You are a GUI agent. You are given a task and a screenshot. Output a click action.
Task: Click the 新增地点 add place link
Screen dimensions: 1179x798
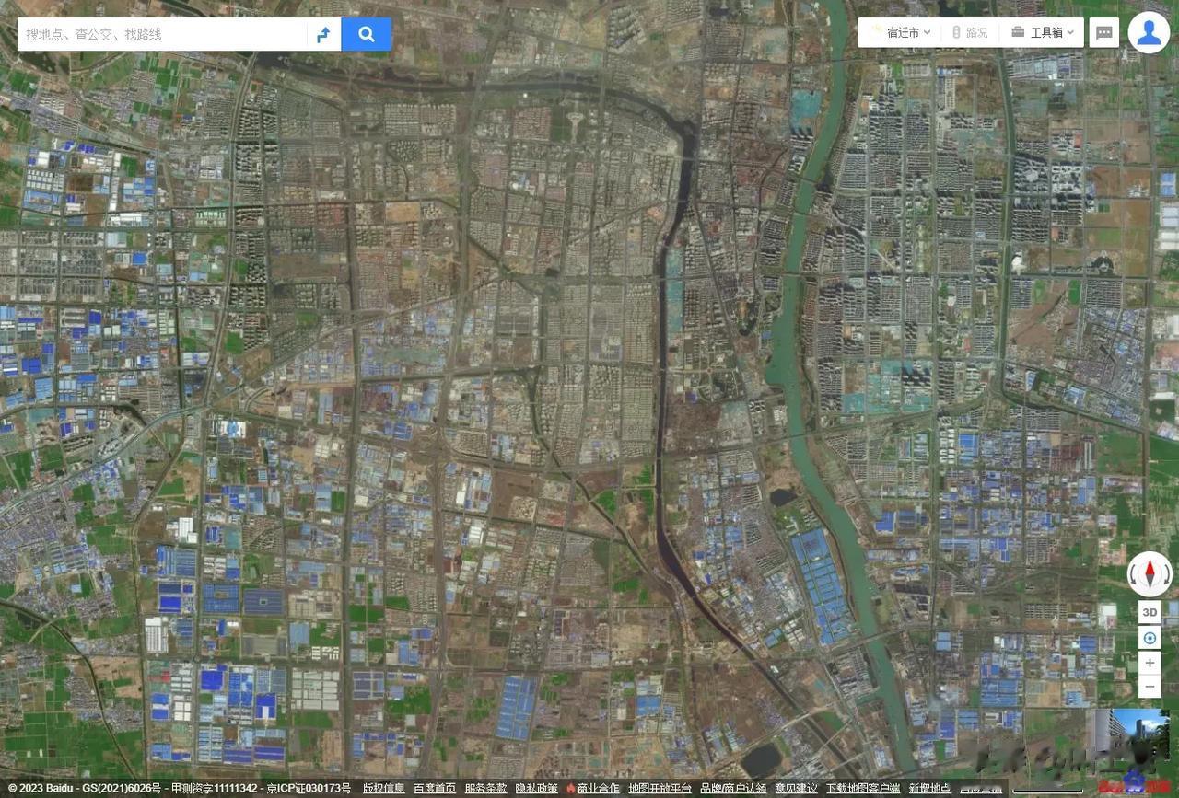[929, 789]
